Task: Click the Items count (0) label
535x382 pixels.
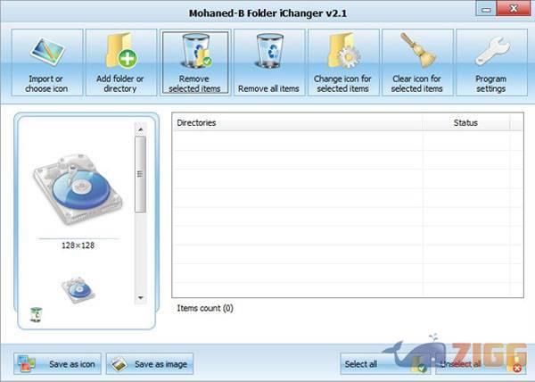Action: coord(205,308)
